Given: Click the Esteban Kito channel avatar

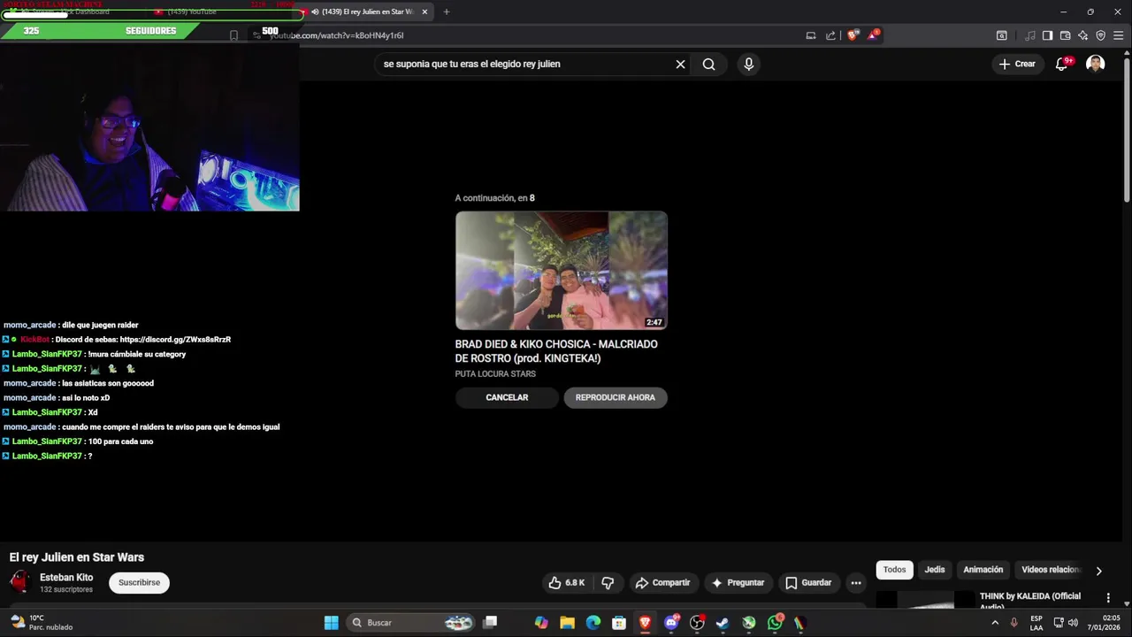Looking at the screenshot, I should (x=19, y=581).
